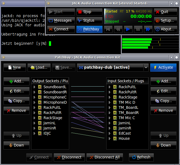Click the Connect button in Patchbay

(39, 157)
